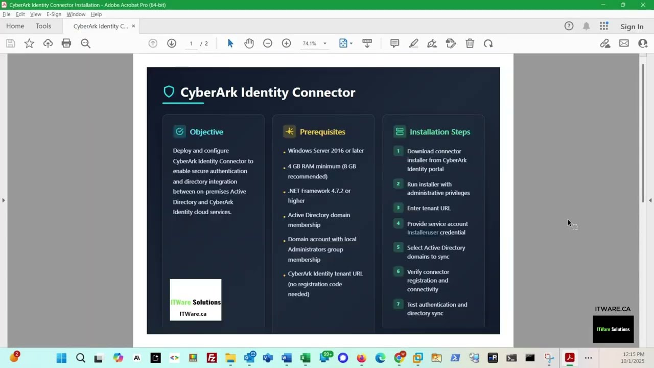Add a comment sticky note
Viewport: 654px width, 368px height.
394,43
